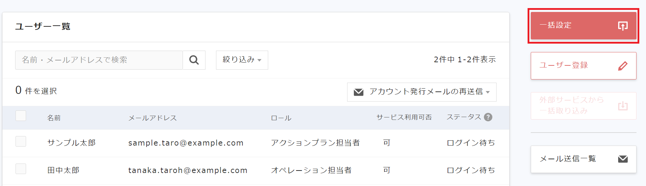The image size is (646, 186).
Task: Click the upload icon on 一括設定
Action: tap(623, 26)
